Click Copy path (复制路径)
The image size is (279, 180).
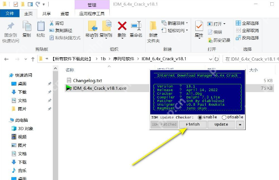point(61,31)
